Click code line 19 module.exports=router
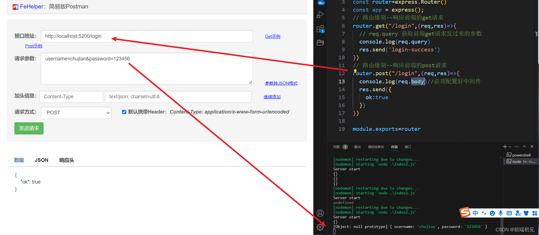The height and width of the screenshot is (235, 539). [386, 129]
